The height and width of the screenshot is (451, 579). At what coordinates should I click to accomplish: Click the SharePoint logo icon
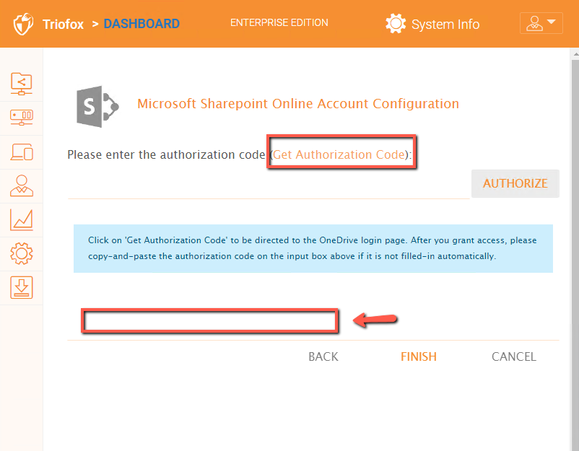coord(97,107)
